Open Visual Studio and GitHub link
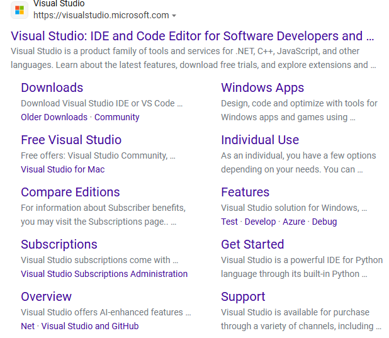 tap(90, 326)
